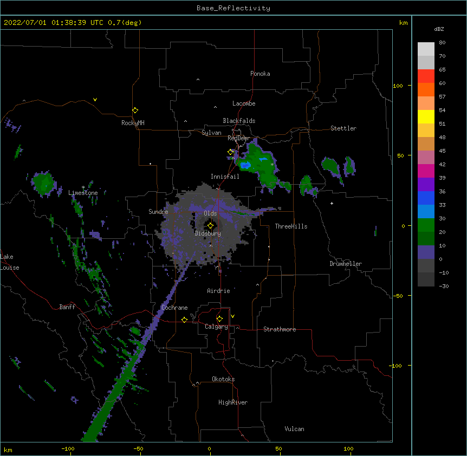
Task: Click the Ponoka city label
Action: coord(260,74)
